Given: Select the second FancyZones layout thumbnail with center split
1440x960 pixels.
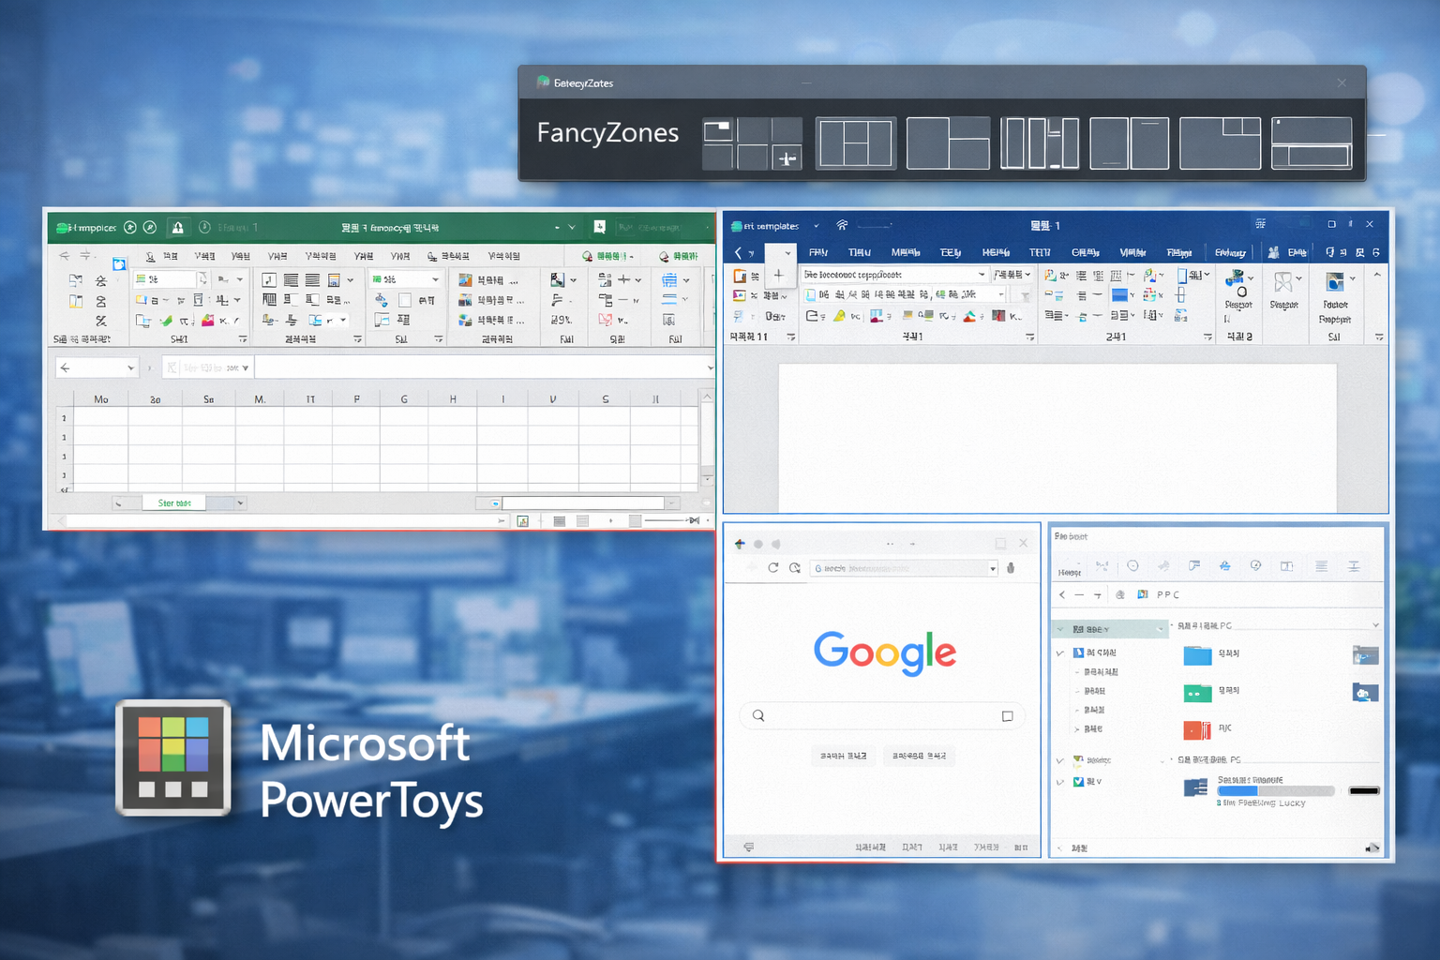Looking at the screenshot, I should tap(856, 143).
